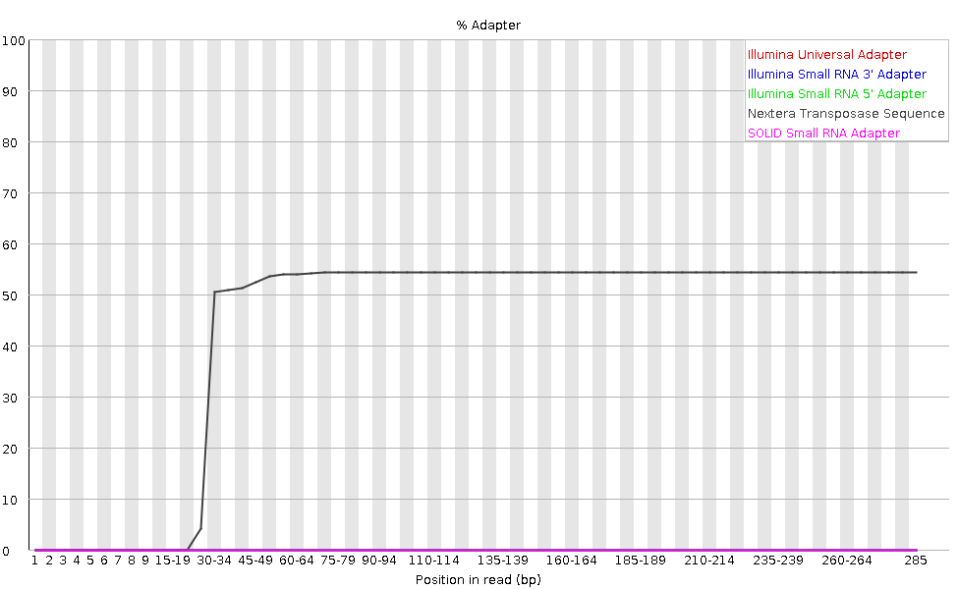Click the 30-34 x-axis tick label
This screenshot has width=958, height=589.
coord(214,561)
